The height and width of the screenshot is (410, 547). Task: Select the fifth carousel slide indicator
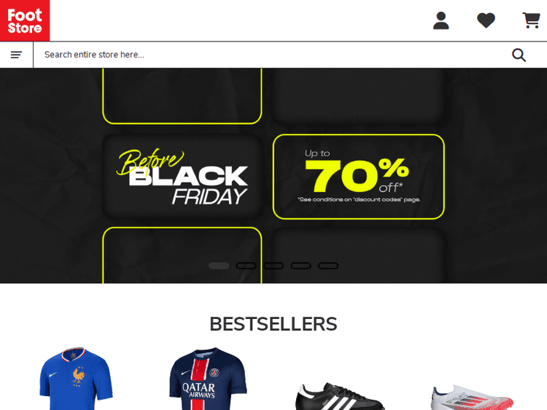(x=328, y=266)
